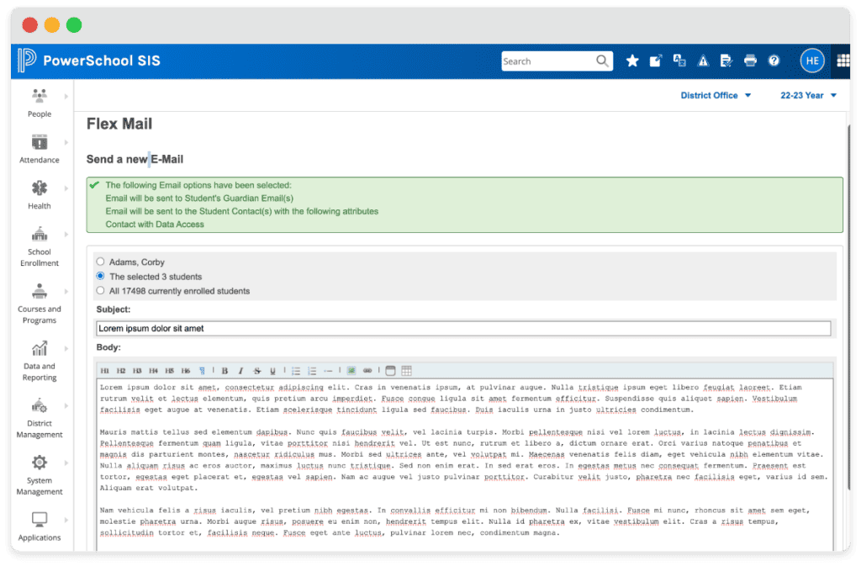The image size is (861, 566).
Task: Select the Adams, Corby recipient option
Action: click(101, 261)
